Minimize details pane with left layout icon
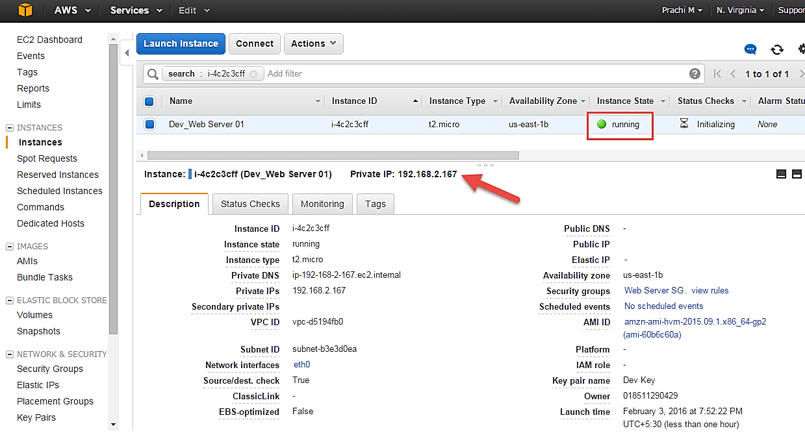Image resolution: width=805 pixels, height=433 pixels. click(781, 174)
